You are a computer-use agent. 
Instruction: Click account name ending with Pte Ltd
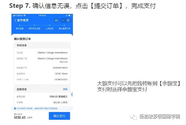pyautogui.click(x=53, y=60)
